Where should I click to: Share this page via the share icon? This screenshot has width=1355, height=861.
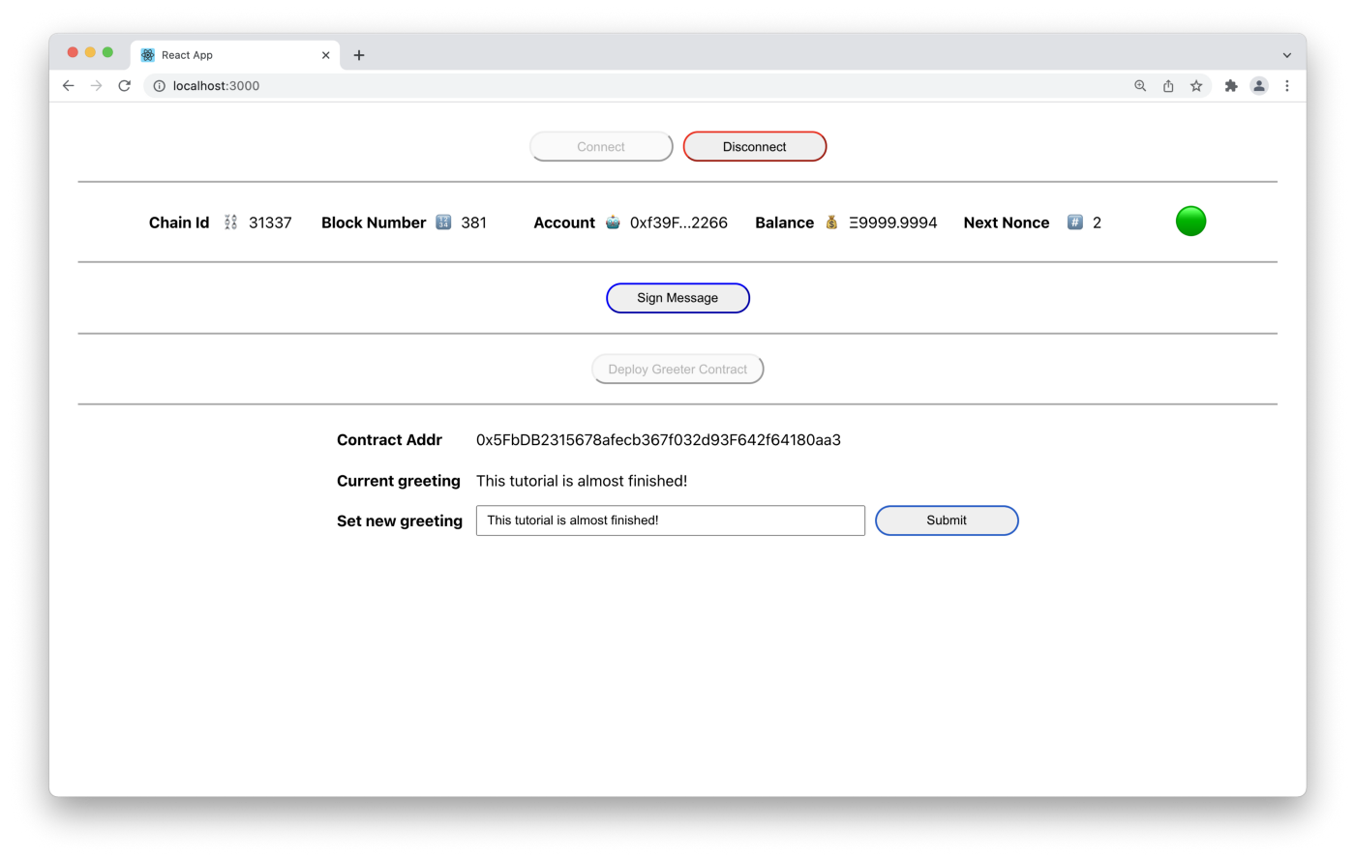coord(1168,85)
